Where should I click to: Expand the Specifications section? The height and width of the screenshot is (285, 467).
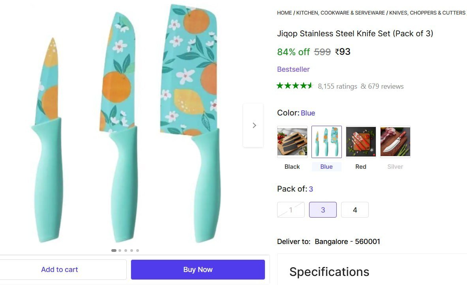point(329,272)
